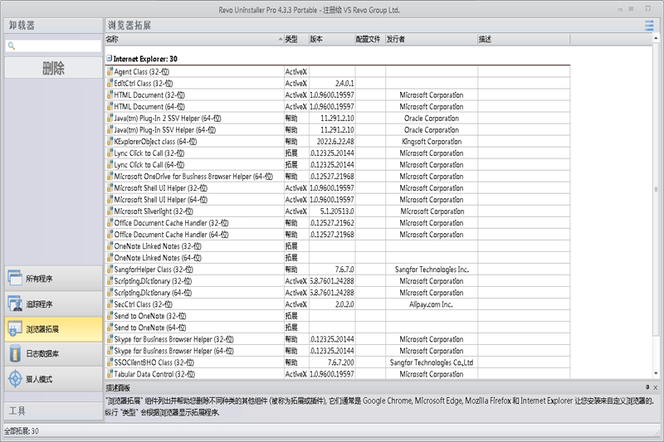This screenshot has width=664, height=442.
Task: Click the Alipay.com Inc. publisher cell
Action: pos(431,304)
